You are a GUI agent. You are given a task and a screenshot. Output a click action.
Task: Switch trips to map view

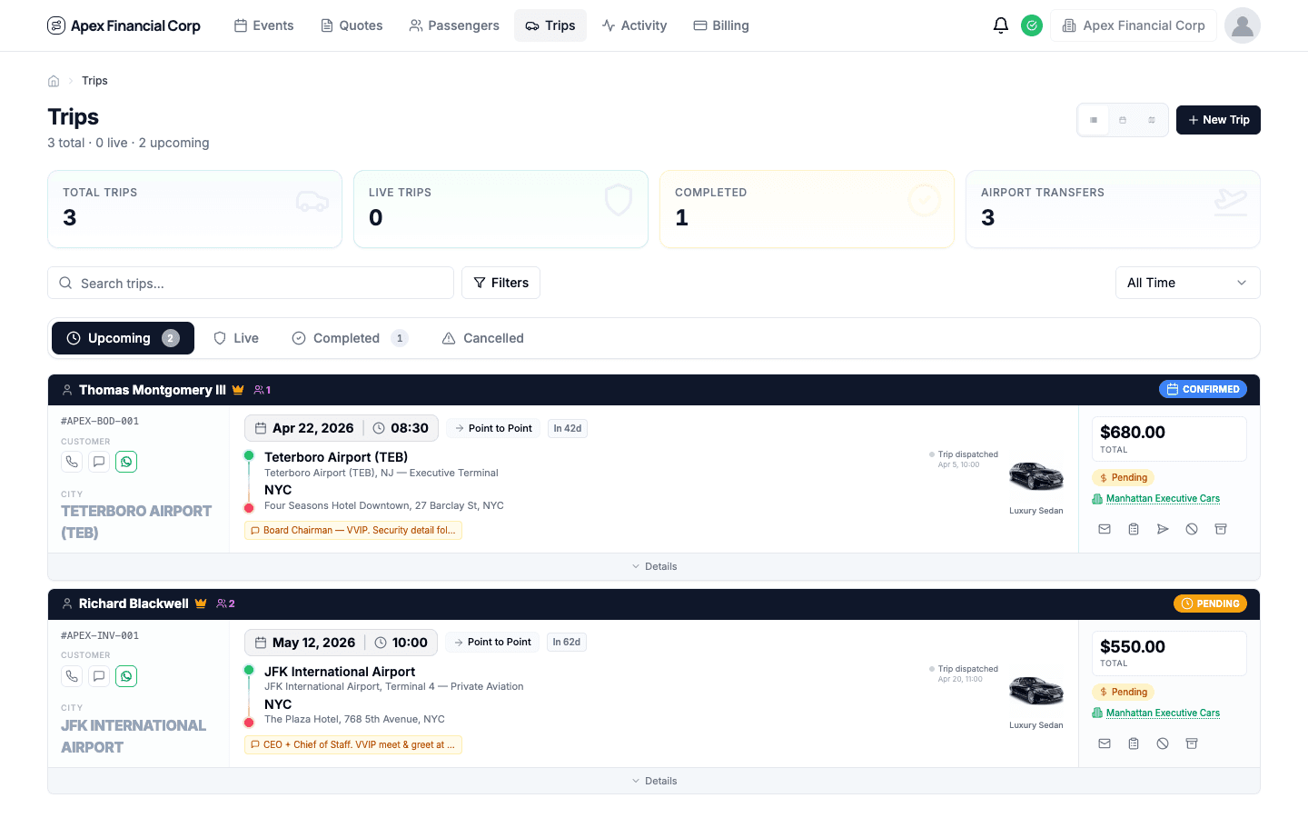click(1151, 119)
